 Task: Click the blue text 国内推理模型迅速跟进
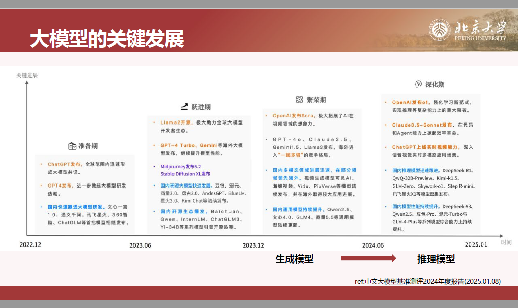pyautogui.click(x=417, y=171)
